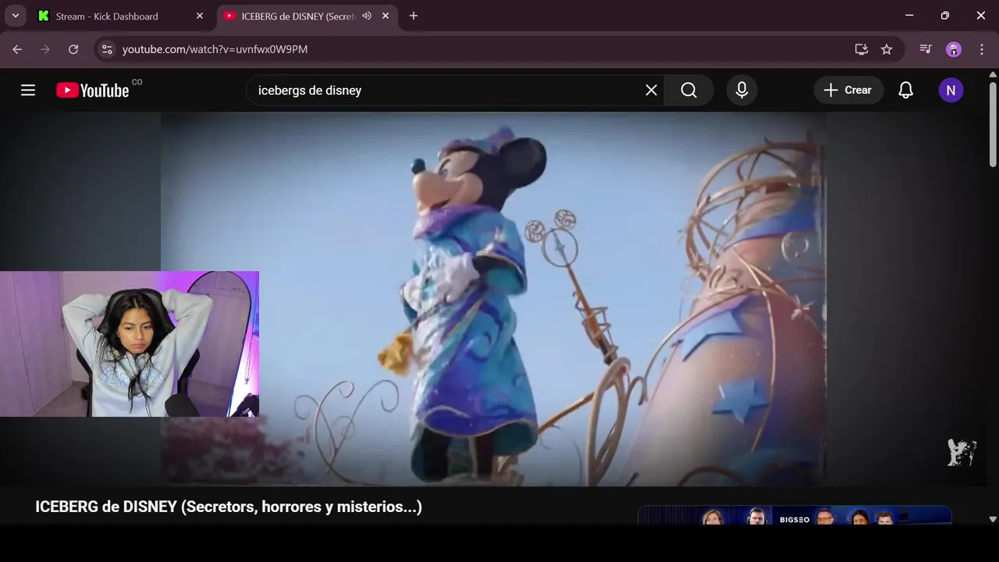
Task: View site information icon
Action: 108,49
